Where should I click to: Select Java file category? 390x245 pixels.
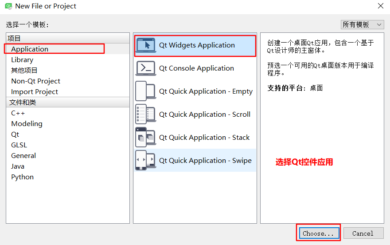click(68, 166)
